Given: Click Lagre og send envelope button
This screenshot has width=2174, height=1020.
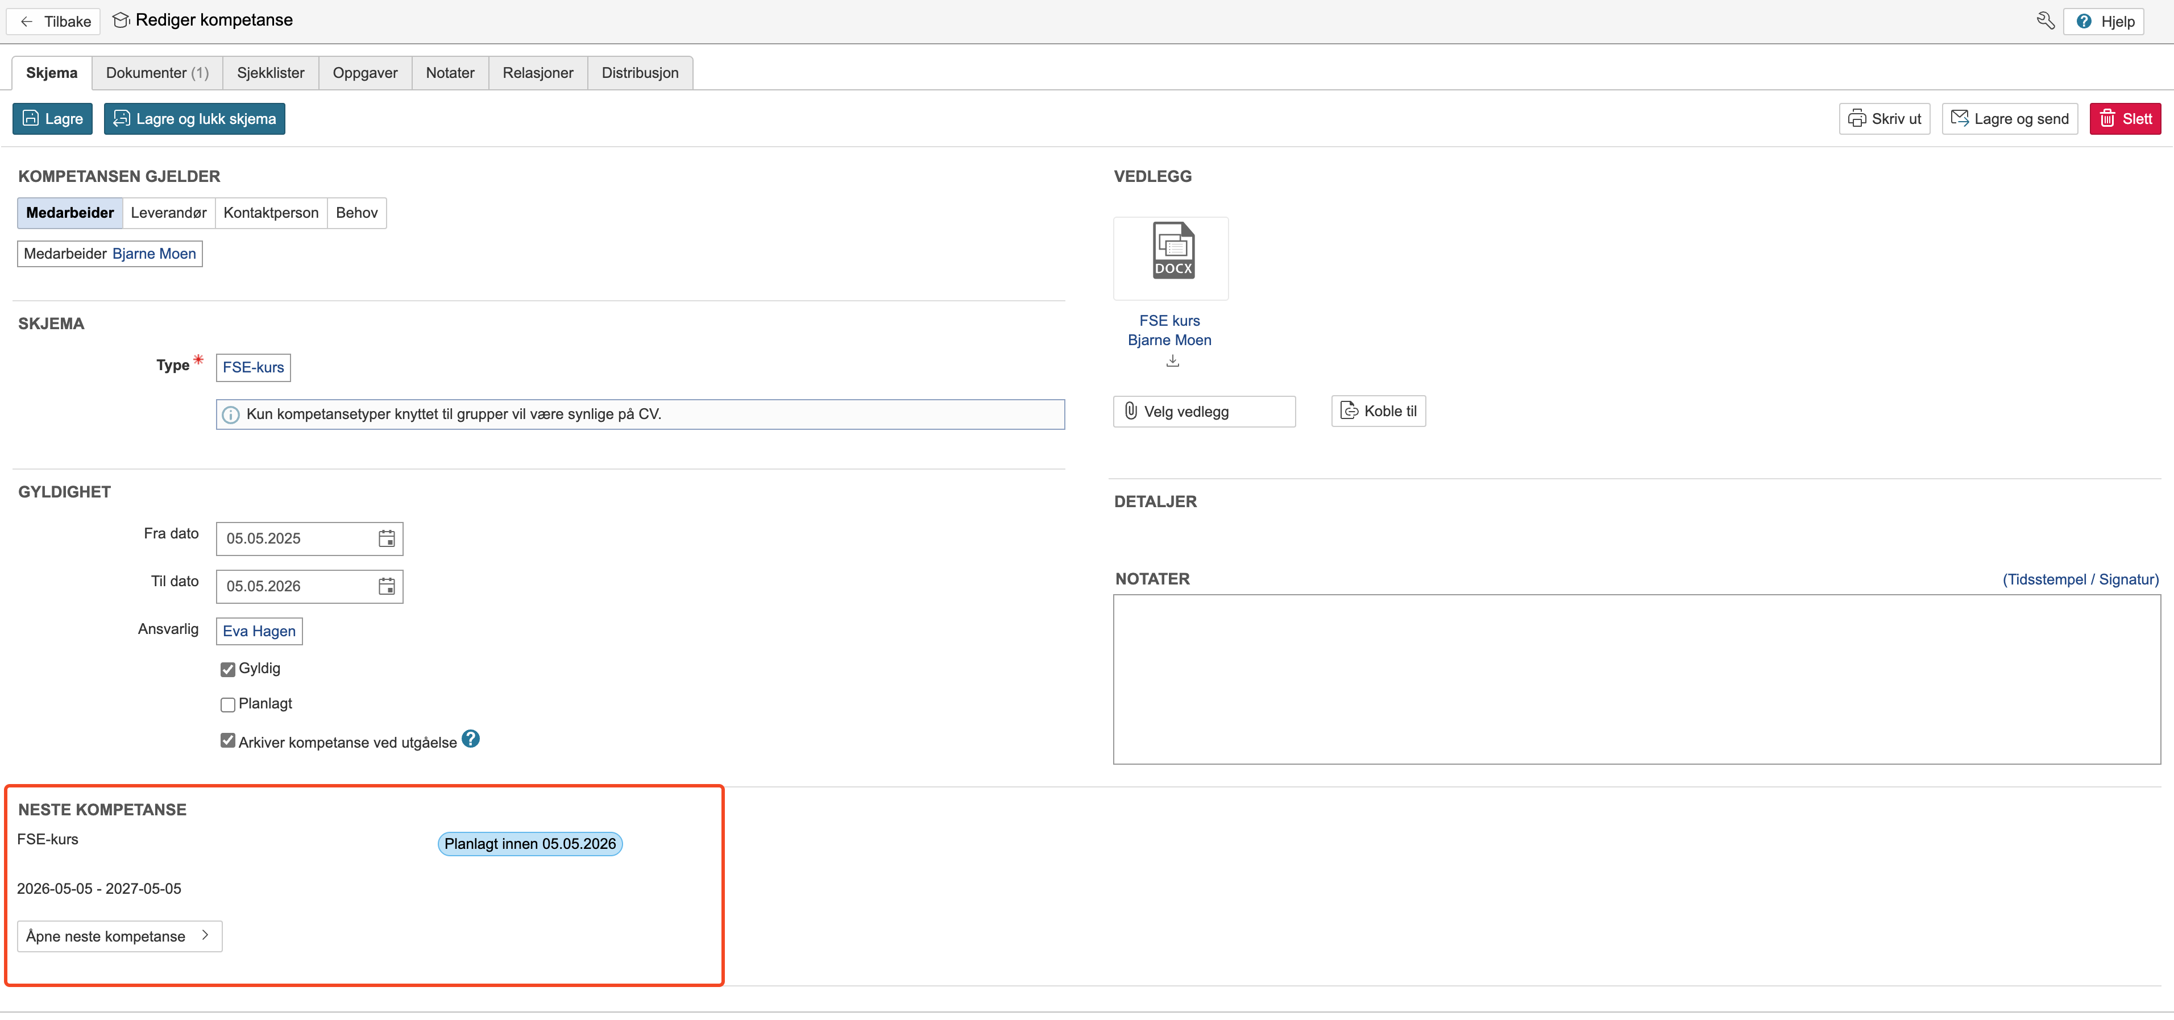Looking at the screenshot, I should point(2010,119).
